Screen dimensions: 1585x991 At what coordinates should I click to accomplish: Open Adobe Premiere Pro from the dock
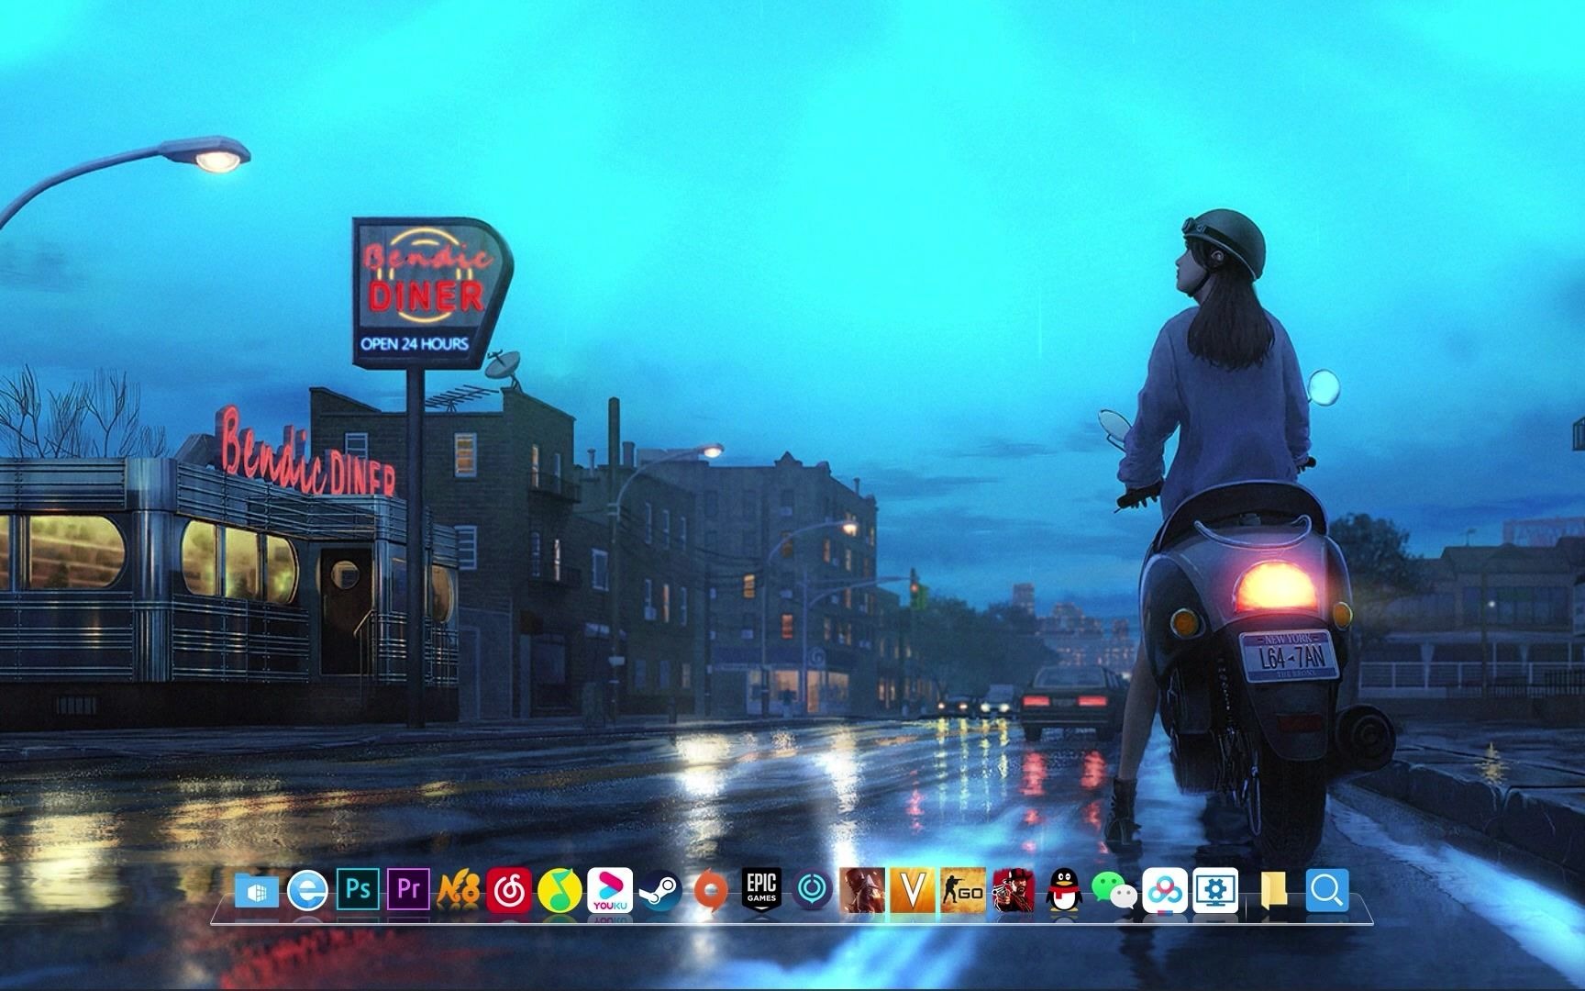click(x=408, y=890)
